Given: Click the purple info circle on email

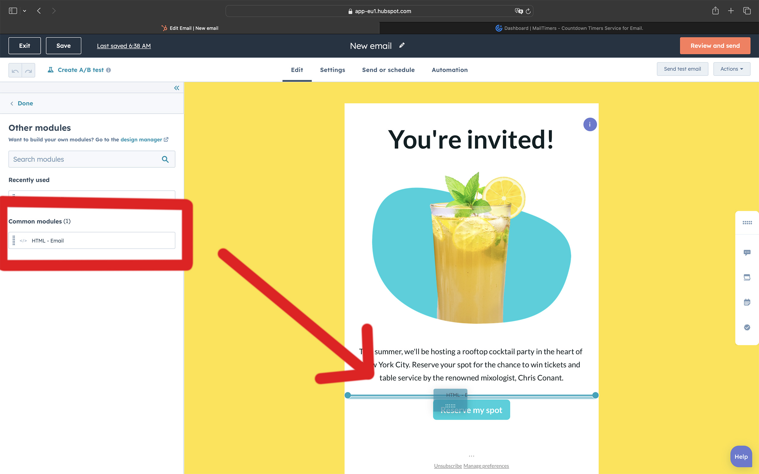Looking at the screenshot, I should click(x=590, y=124).
